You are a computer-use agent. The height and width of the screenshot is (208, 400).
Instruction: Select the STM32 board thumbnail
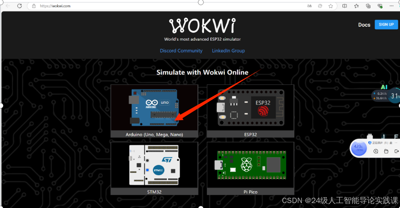point(154,165)
